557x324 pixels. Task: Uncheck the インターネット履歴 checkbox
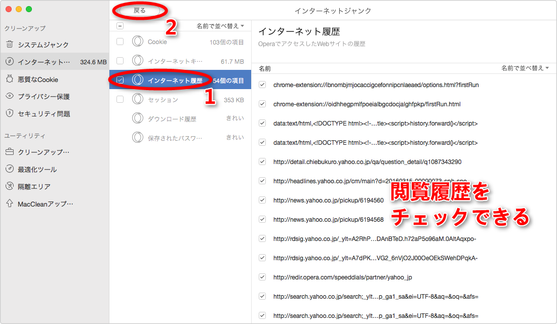pos(120,80)
